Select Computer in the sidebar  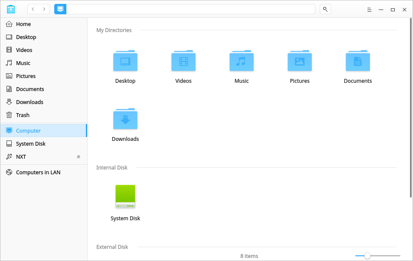44,131
